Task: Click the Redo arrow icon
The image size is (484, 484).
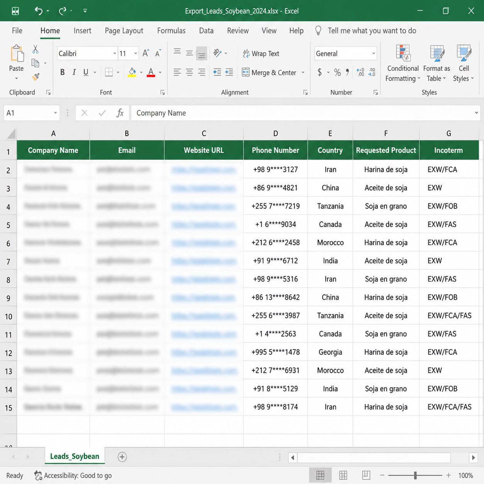Action: [63, 11]
